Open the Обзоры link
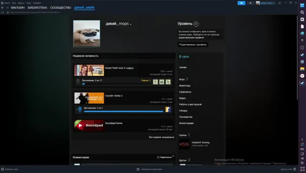Screen dimensions: 306x173 coord(183,111)
